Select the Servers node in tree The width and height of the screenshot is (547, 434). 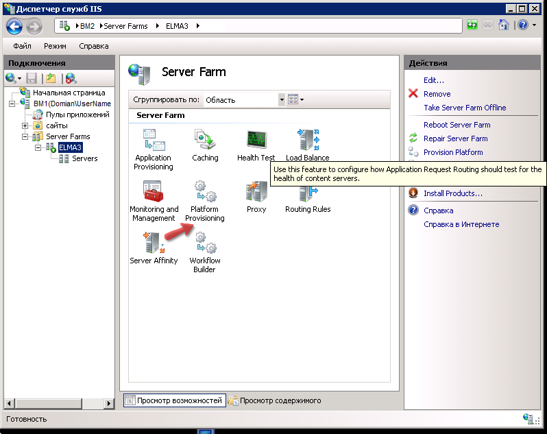(84, 158)
